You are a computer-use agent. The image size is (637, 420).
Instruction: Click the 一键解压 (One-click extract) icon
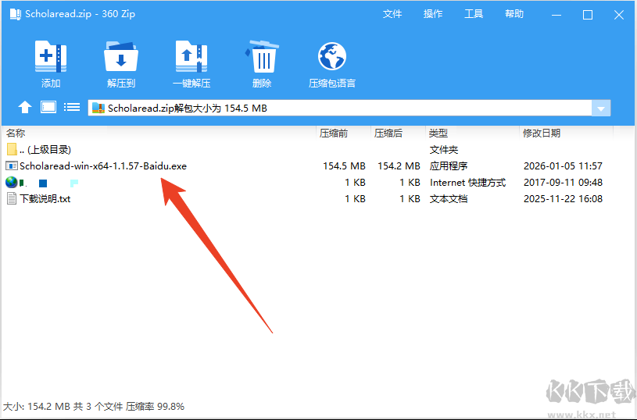pos(191,56)
